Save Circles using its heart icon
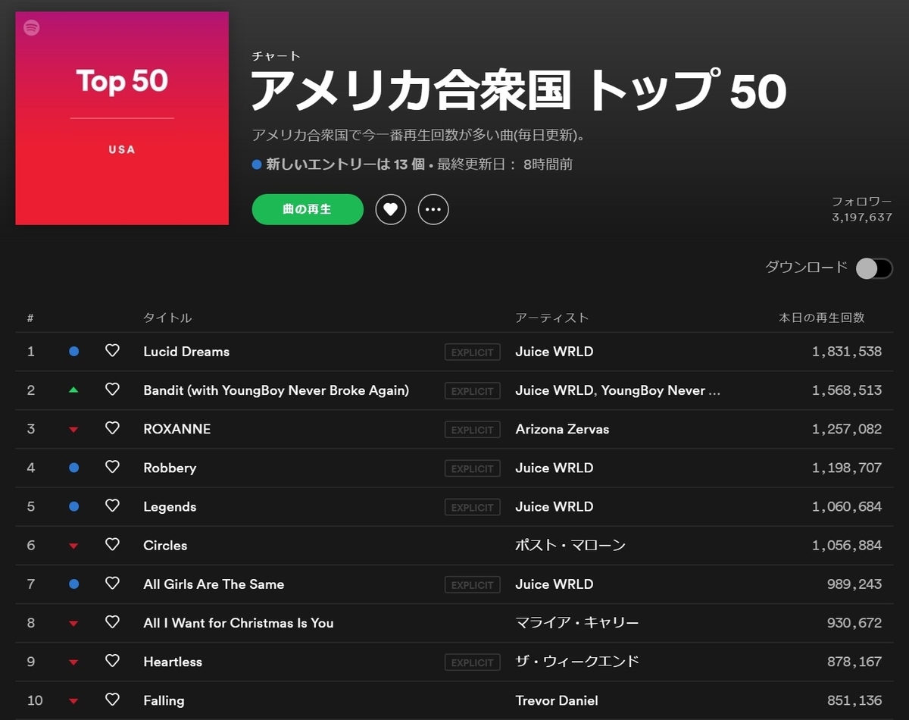Image resolution: width=909 pixels, height=720 pixels. tap(112, 545)
